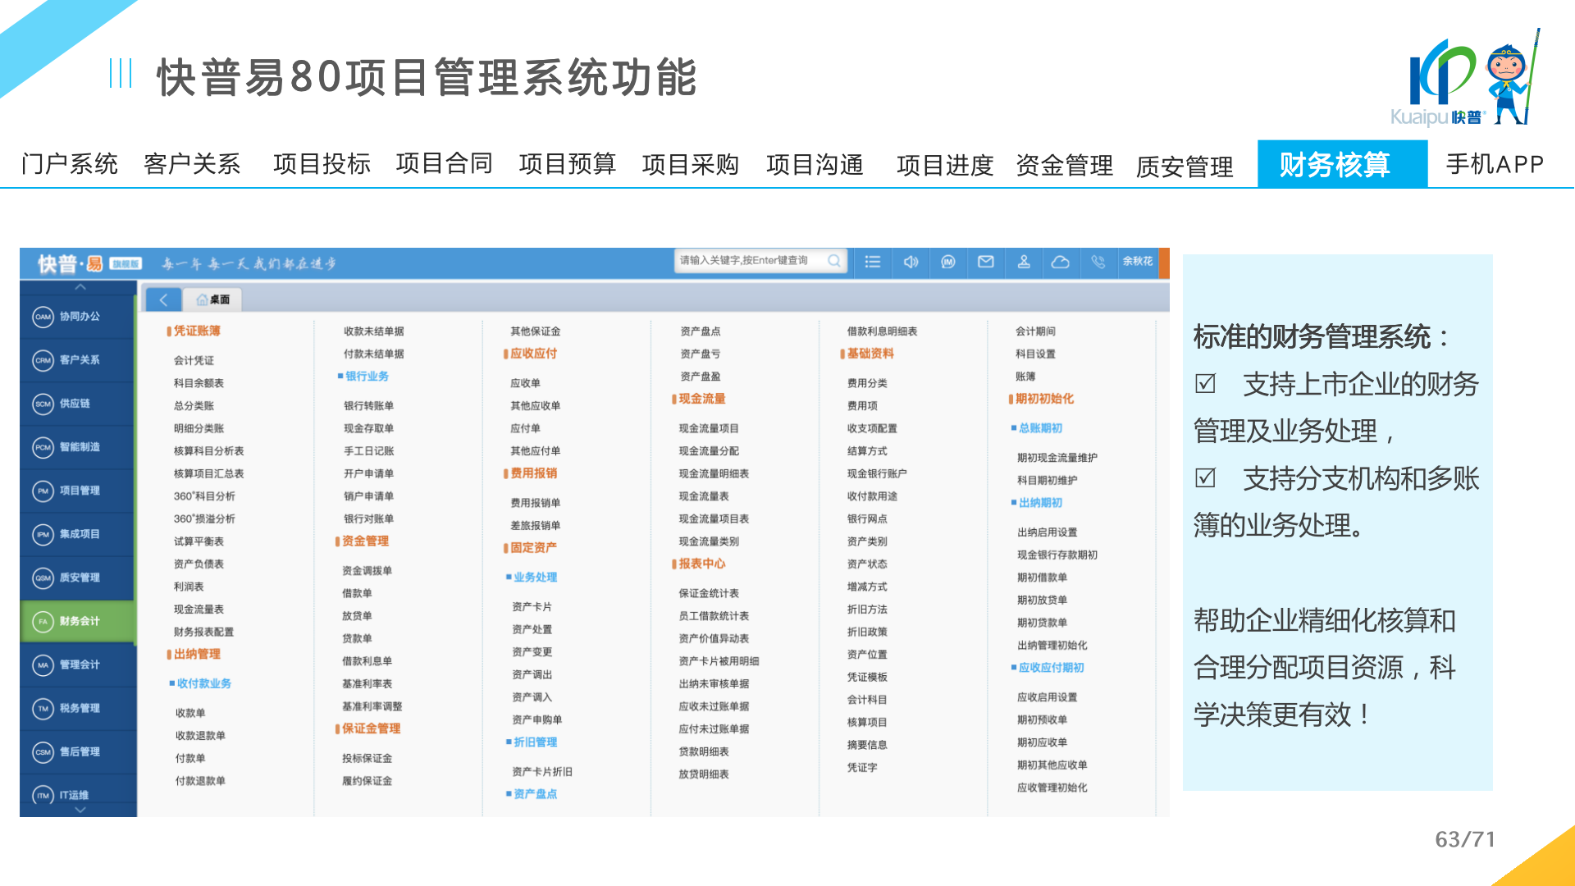Open 现金流量表 under 现金流量 section
Image resolution: width=1575 pixels, height=886 pixels.
(x=703, y=496)
